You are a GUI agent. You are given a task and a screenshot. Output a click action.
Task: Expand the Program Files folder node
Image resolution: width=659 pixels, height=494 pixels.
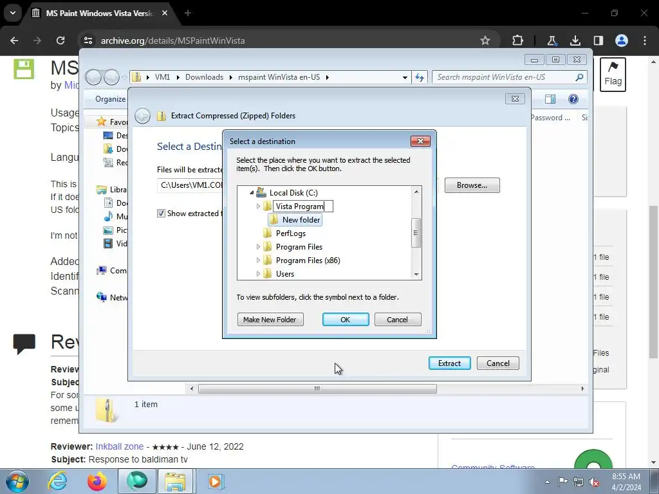click(x=258, y=247)
